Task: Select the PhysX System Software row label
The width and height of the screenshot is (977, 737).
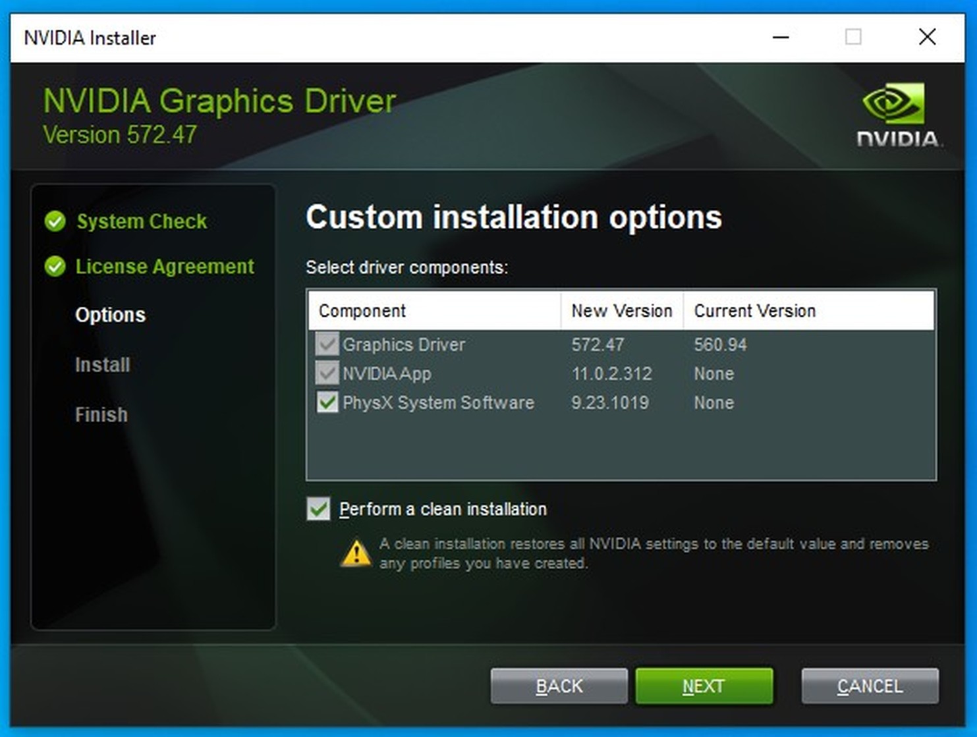Action: [438, 402]
